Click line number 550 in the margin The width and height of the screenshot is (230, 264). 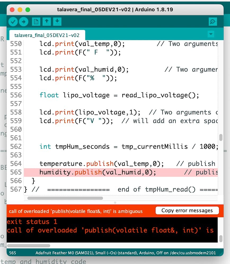(x=16, y=44)
